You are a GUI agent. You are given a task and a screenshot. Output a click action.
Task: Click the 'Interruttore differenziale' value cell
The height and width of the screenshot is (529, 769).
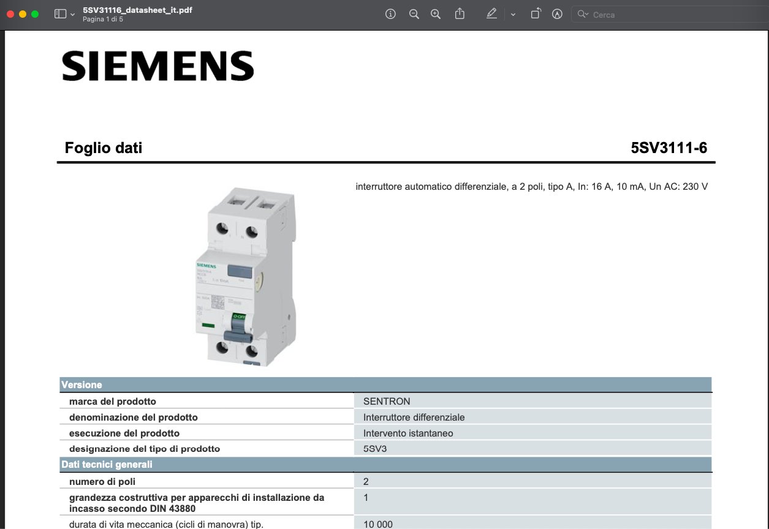point(533,418)
